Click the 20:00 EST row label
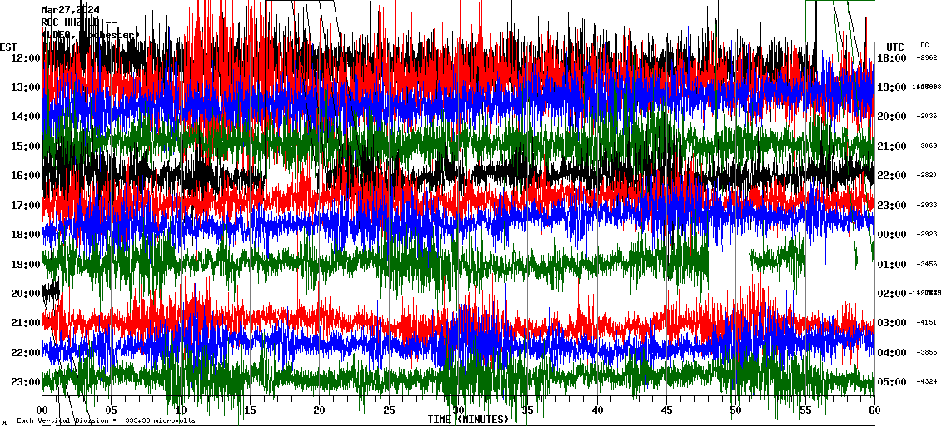This screenshot has width=941, height=432. 26,294
